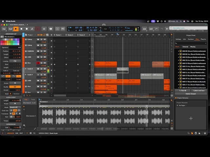Open the PLAY menu dropdown

[10, 29]
